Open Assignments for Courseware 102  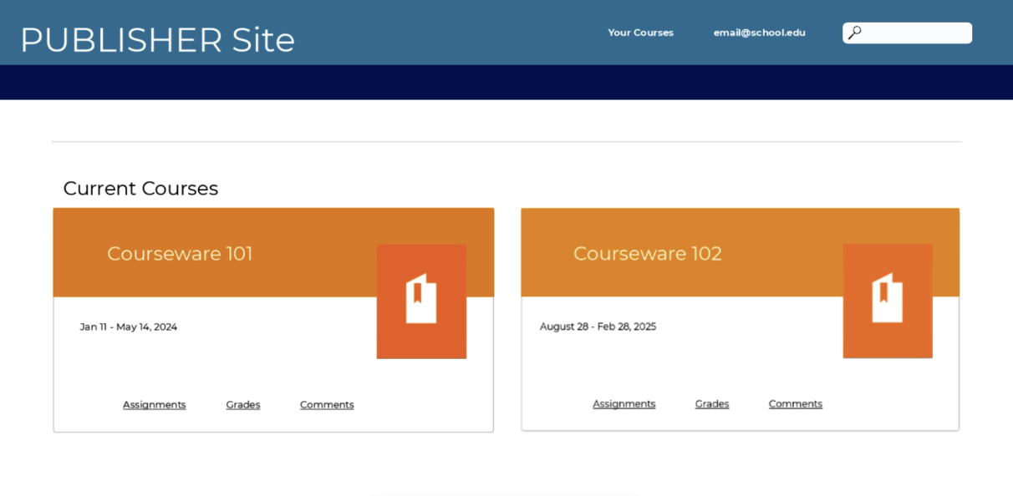[624, 403]
